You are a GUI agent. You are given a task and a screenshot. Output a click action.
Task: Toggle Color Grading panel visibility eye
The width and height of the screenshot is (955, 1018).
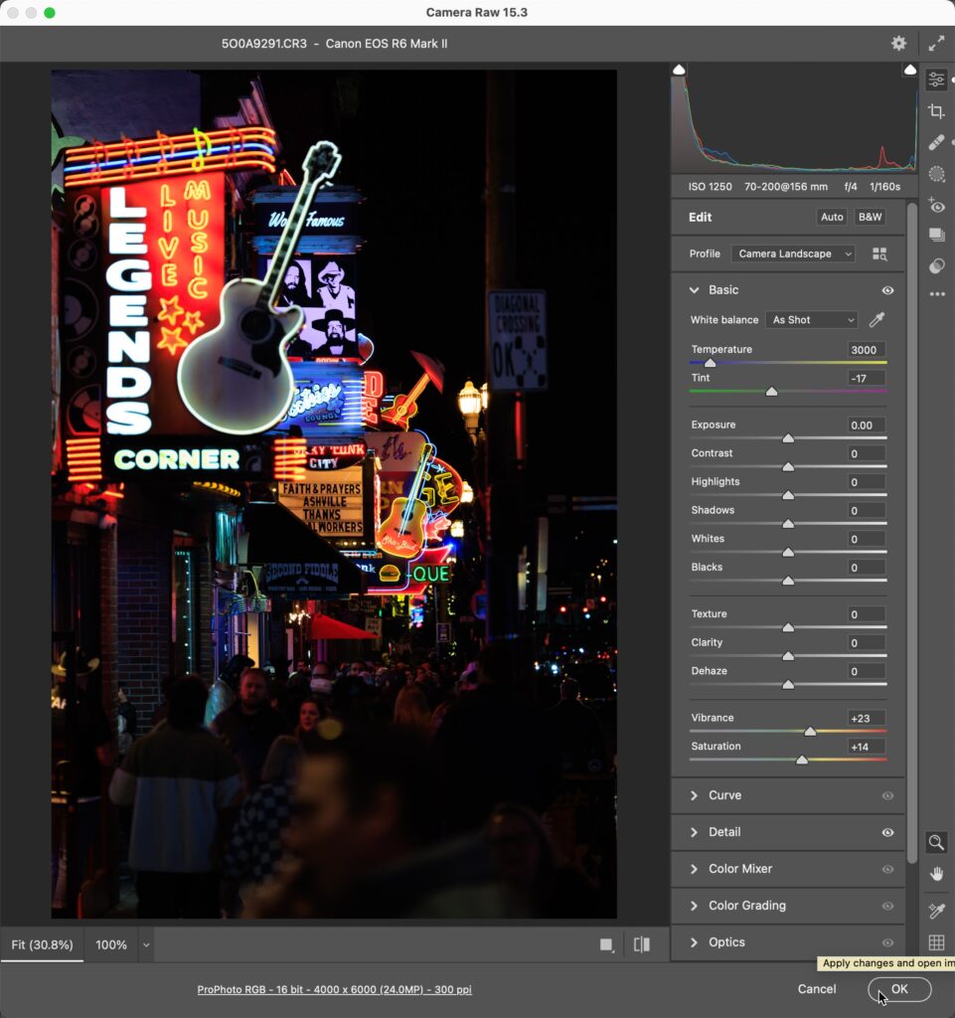coord(887,906)
